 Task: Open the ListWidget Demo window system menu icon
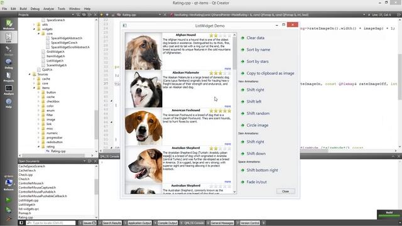124,25
